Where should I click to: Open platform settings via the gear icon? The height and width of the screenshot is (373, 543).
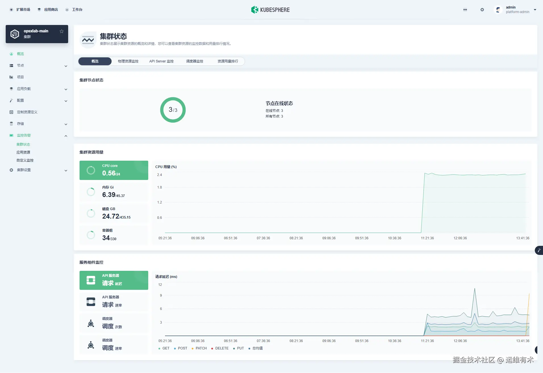482,9
